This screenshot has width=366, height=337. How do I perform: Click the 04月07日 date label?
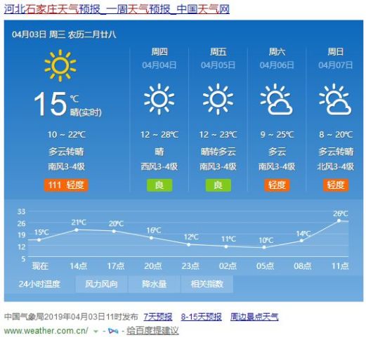pyautogui.click(x=335, y=65)
